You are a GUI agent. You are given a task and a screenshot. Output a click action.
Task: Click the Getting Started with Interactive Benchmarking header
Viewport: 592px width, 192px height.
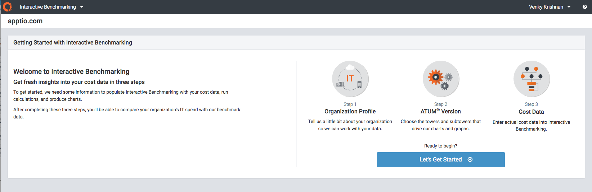[73, 42]
